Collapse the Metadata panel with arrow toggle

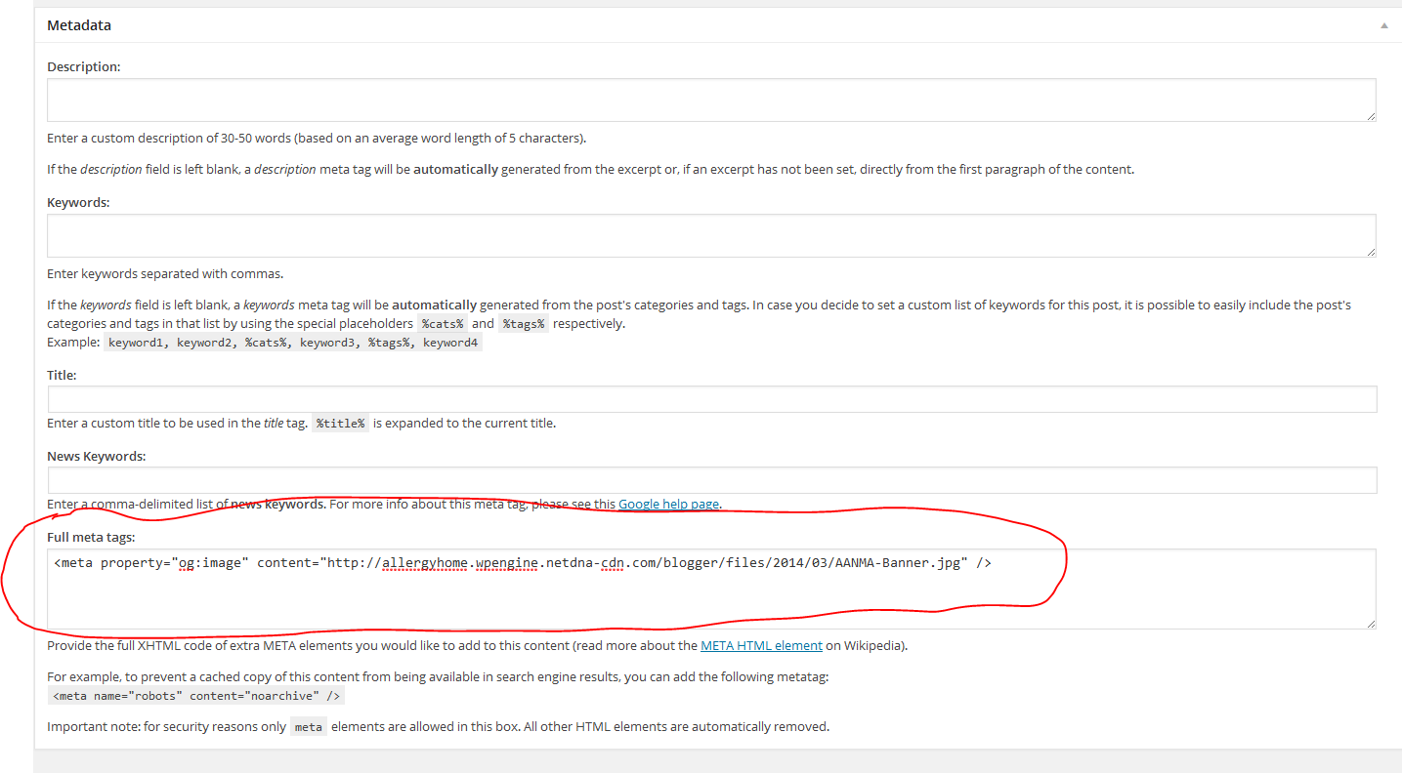(x=1383, y=26)
